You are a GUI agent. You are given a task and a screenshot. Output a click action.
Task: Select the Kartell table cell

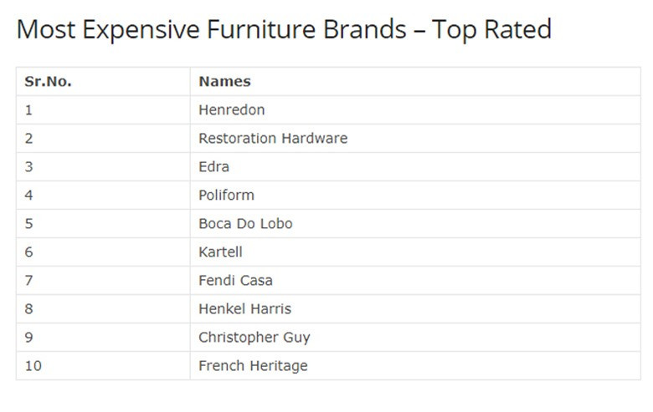220,252
